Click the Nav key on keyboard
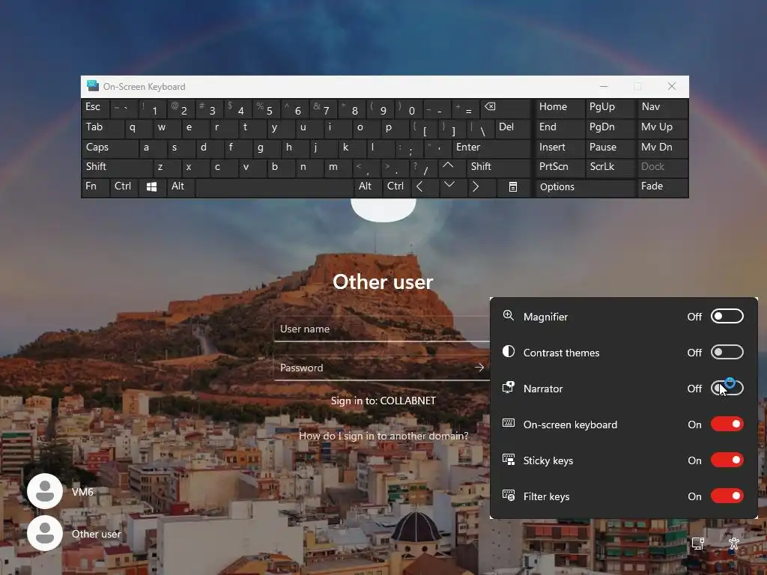This screenshot has height=575, width=767. click(x=662, y=108)
